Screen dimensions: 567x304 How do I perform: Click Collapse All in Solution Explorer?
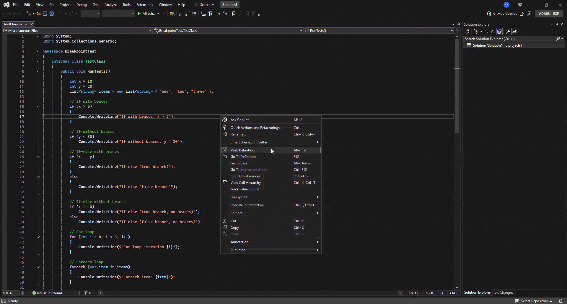493,32
